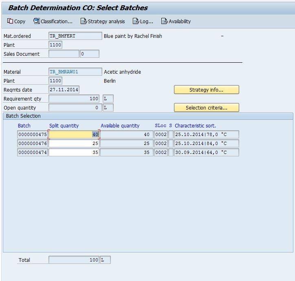Click the Open quantity unit field L

click(108, 108)
